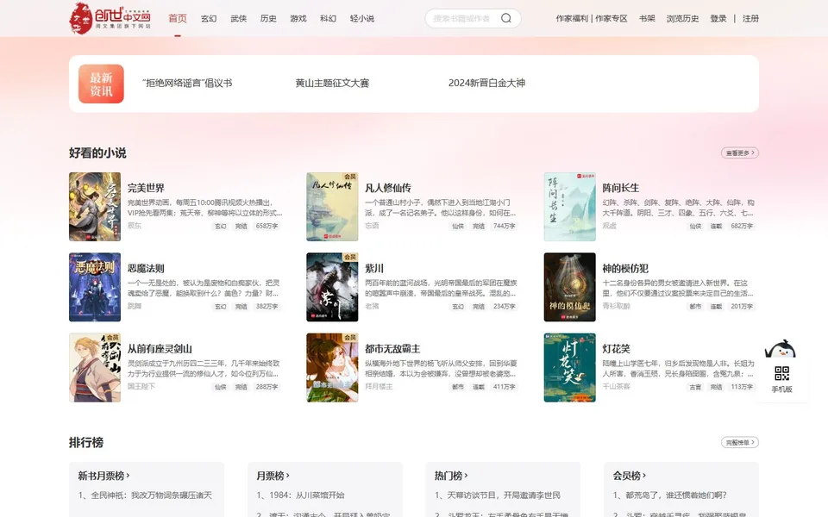Open the 完美世界 book cover

coord(95,207)
